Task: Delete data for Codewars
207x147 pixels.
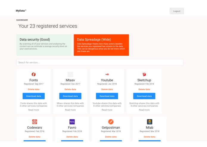Action: coord(35,137)
